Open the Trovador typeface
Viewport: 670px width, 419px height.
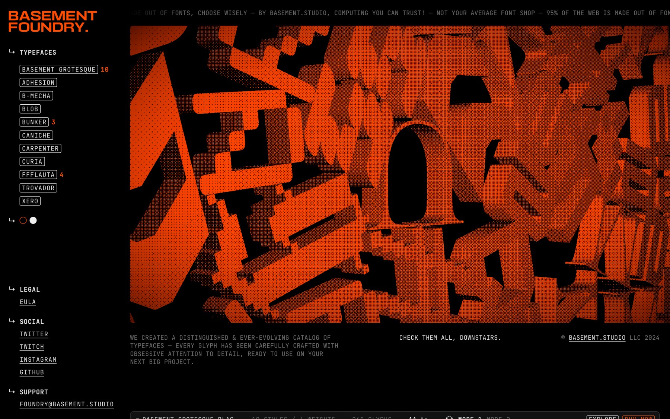click(x=38, y=188)
